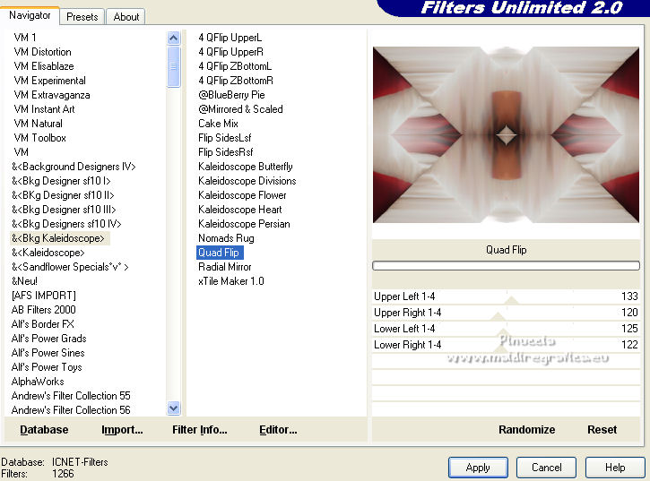The height and width of the screenshot is (481, 650).
Task: Click the Apply button
Action: point(478,468)
